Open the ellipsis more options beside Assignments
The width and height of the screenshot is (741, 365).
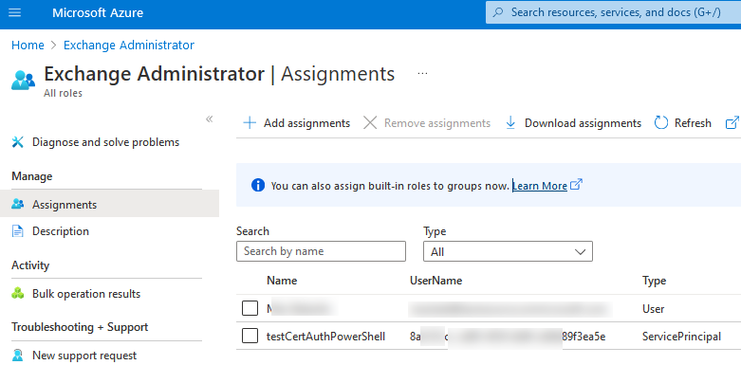[422, 74]
